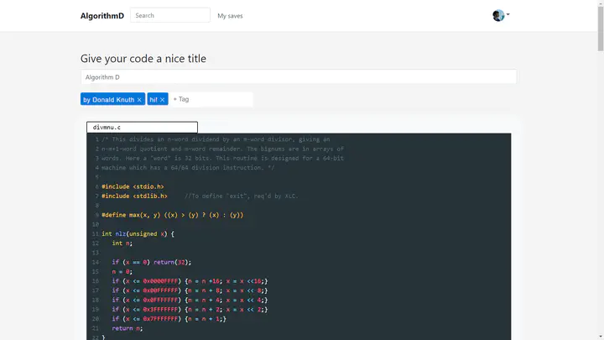Open the My saves page
This screenshot has height=340, width=604.
coord(230,16)
